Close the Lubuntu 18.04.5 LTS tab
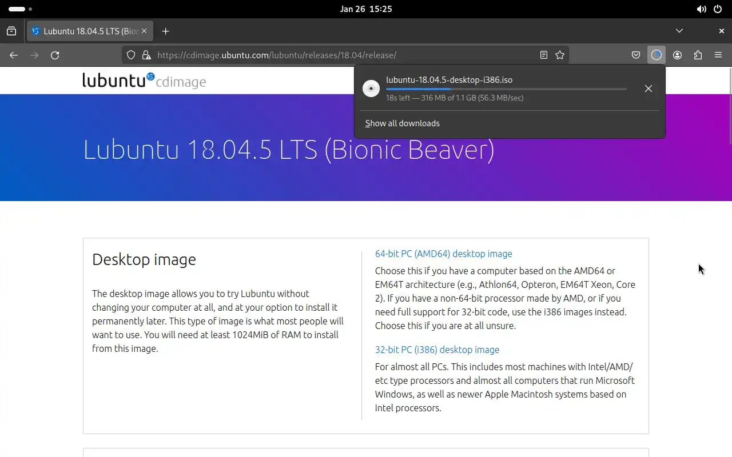The width and height of the screenshot is (732, 457). [144, 31]
